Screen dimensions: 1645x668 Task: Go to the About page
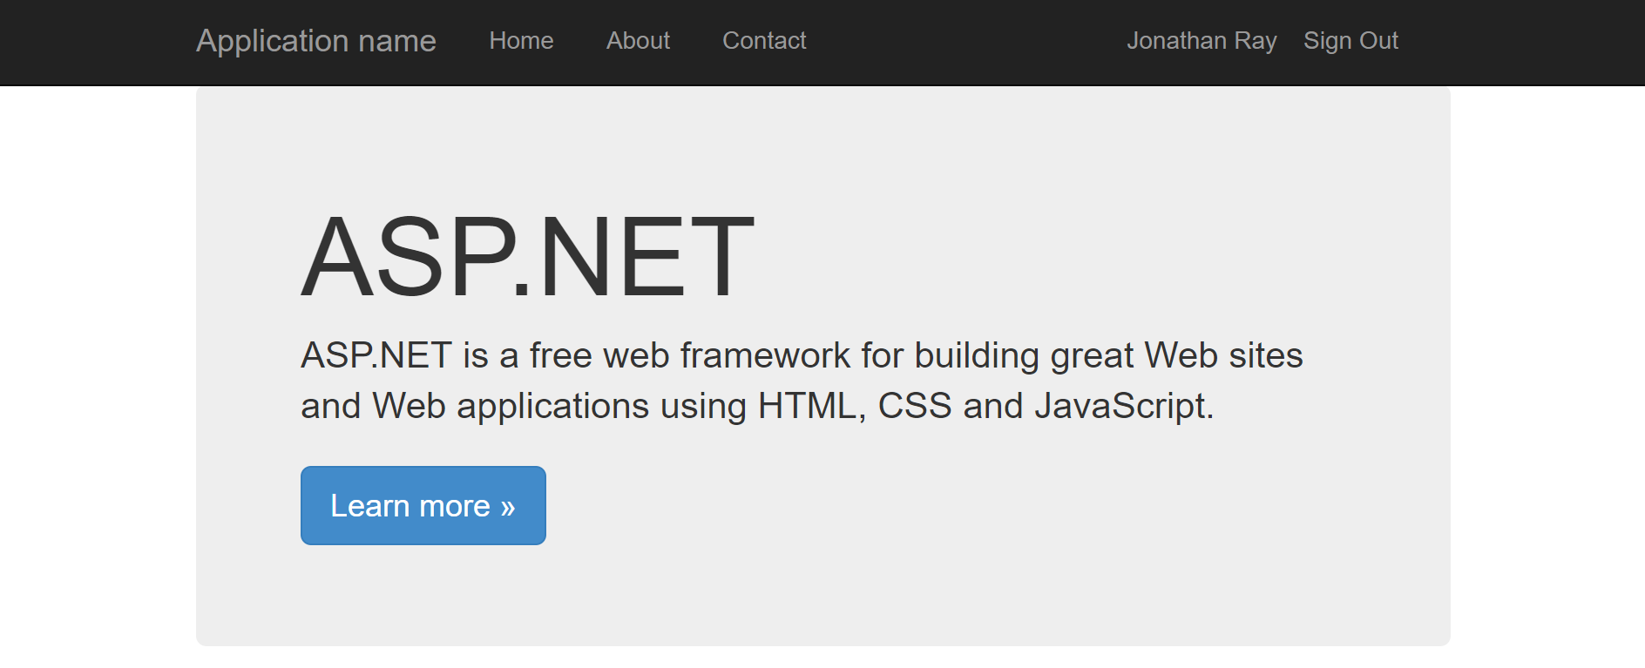click(638, 41)
